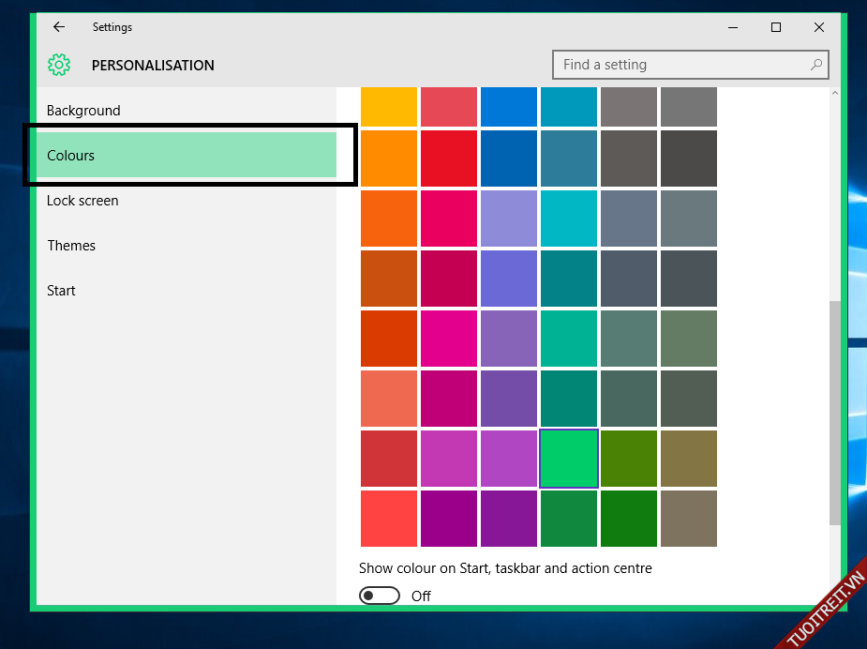Open the Themes section
The height and width of the screenshot is (649, 867).
[71, 246]
